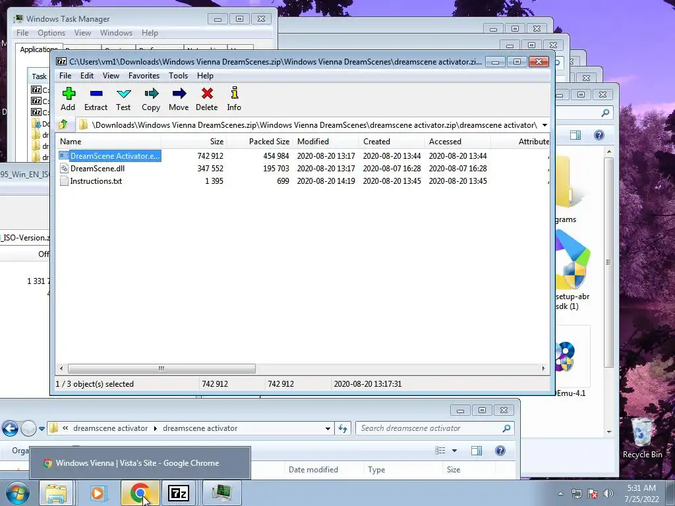Click the volume speaker tray icon
675x506 pixels.
[608, 493]
